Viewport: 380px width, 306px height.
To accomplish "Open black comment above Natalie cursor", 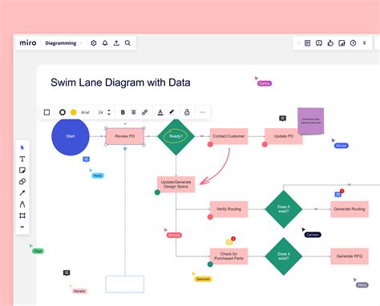I will click(67, 272).
